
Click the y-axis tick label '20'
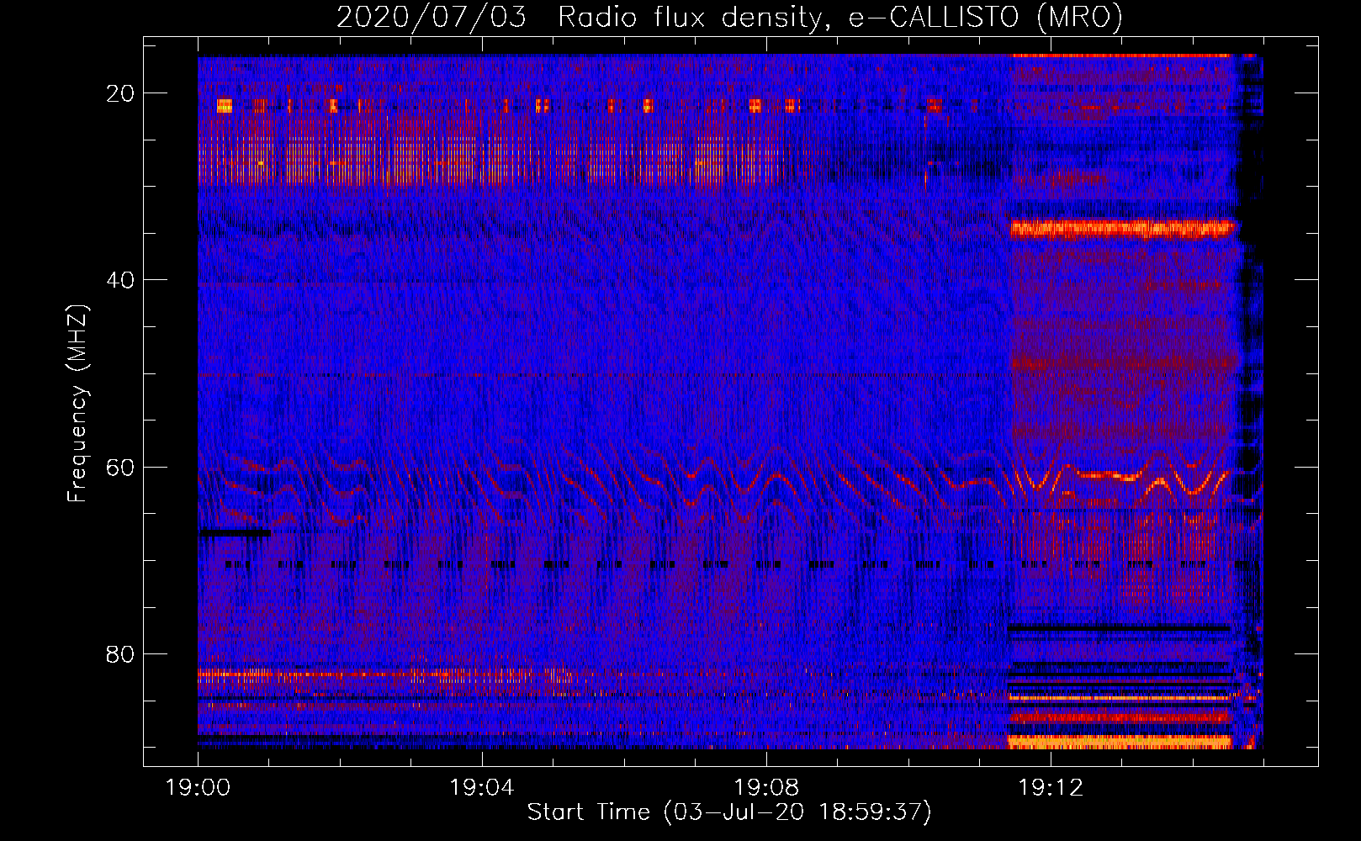point(120,93)
